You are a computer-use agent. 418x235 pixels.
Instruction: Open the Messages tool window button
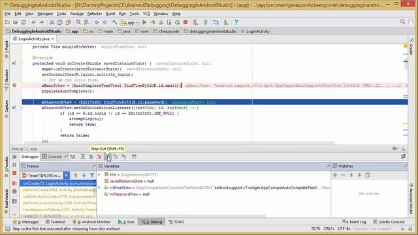(x=26, y=222)
